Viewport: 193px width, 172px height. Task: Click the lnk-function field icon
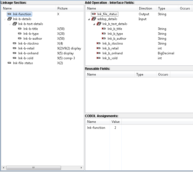click(x=10, y=14)
